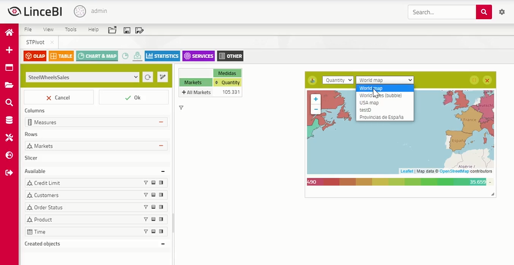The height and width of the screenshot is (265, 514).
Task: Click the SERVICES button
Action: [x=198, y=56]
